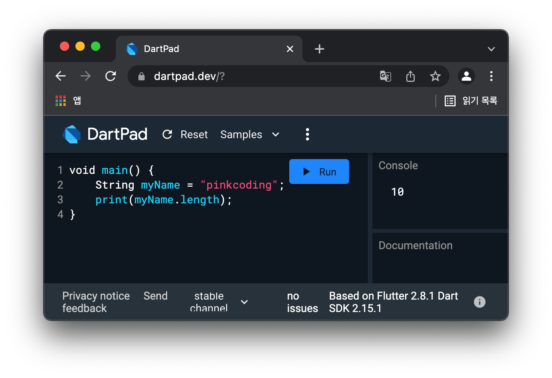552x378 pixels.
Task: Click the Dart favicon on the tab
Action: pos(132,49)
